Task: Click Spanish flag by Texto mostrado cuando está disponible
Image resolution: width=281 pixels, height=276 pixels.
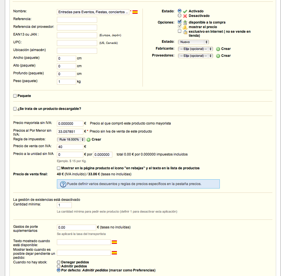Action: [114, 242]
